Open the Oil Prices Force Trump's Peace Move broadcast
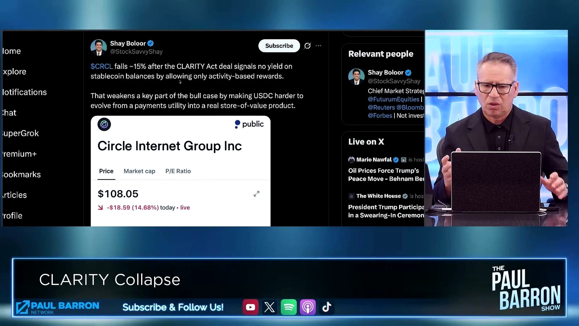579x326 pixels. (386, 175)
